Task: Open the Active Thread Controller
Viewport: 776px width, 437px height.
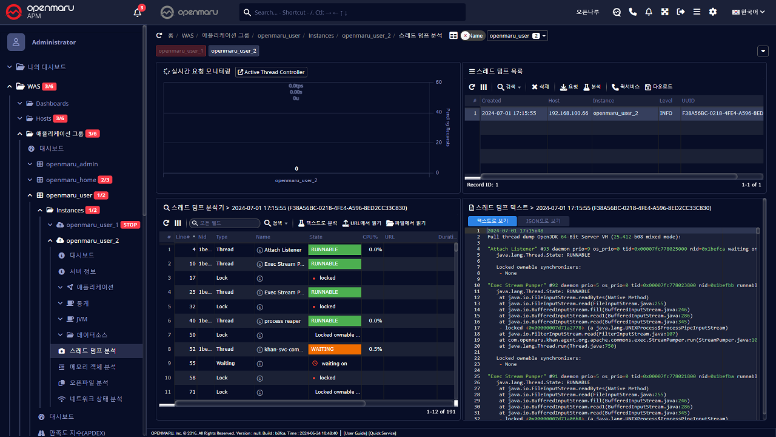Action: tap(271, 72)
